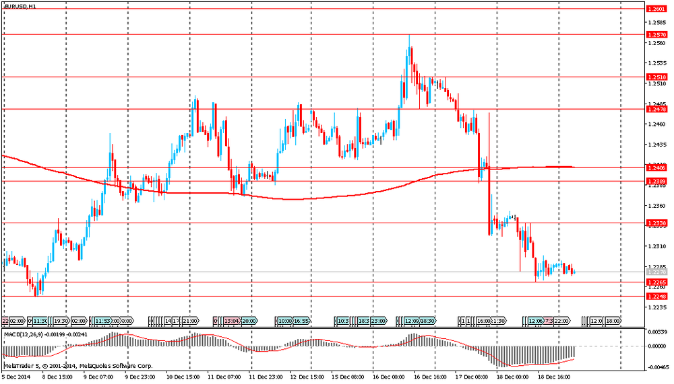The height and width of the screenshot is (384, 674).
Task: Select the 1.2406 red price level label
Action: click(656, 167)
